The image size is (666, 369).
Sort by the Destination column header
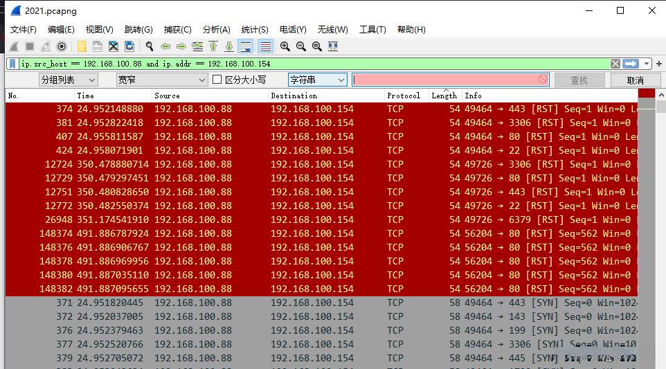pos(326,96)
